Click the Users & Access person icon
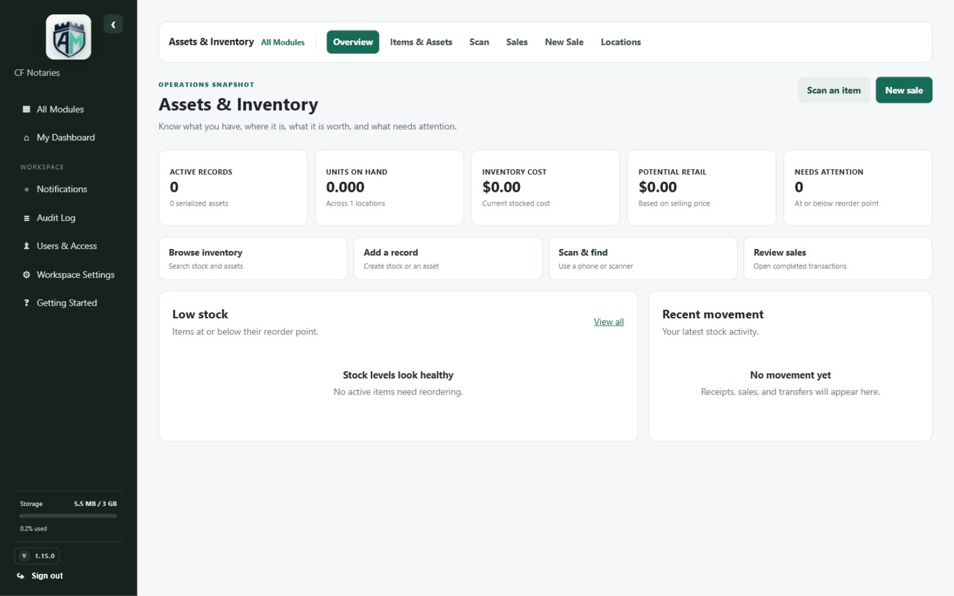 point(26,246)
